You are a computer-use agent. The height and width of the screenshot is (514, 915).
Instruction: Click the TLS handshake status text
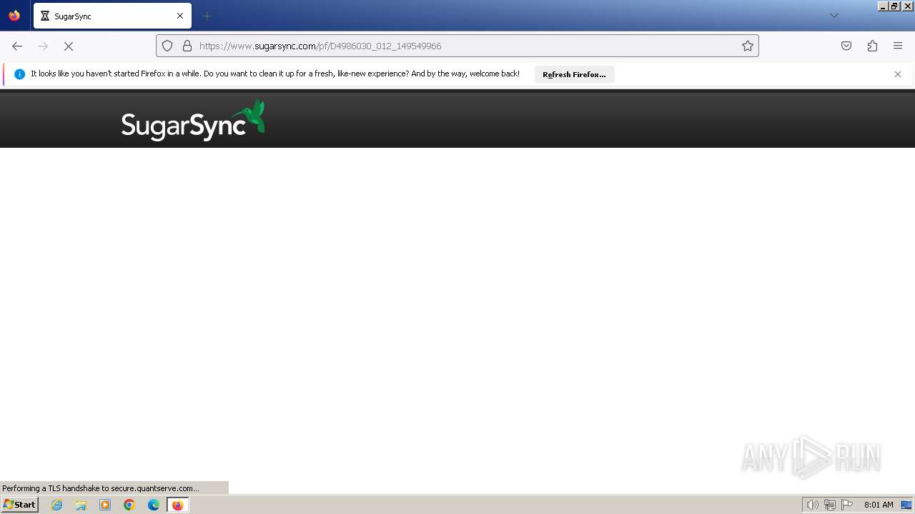click(101, 488)
